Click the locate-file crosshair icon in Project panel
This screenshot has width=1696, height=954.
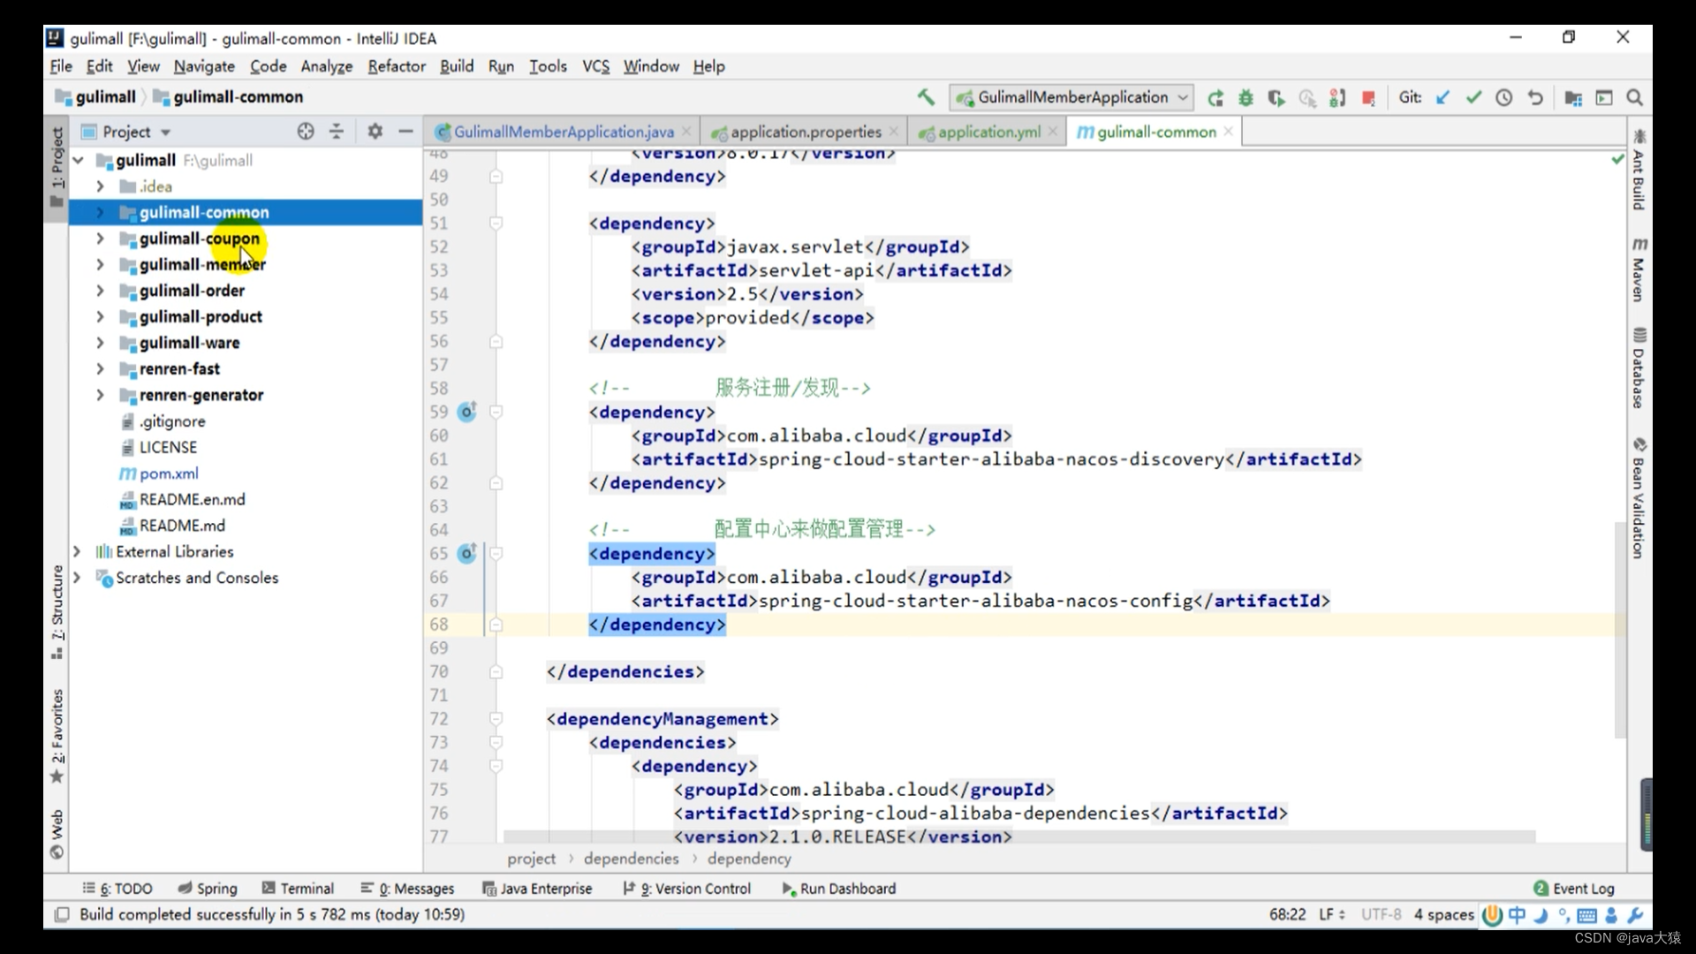(306, 132)
